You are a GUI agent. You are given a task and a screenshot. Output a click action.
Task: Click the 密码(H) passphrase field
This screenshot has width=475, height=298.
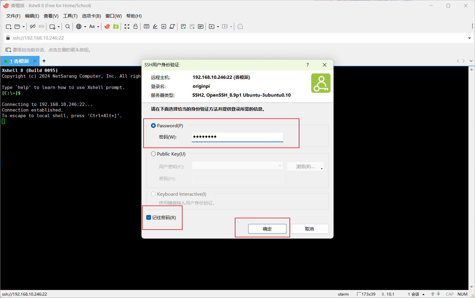tap(237, 178)
